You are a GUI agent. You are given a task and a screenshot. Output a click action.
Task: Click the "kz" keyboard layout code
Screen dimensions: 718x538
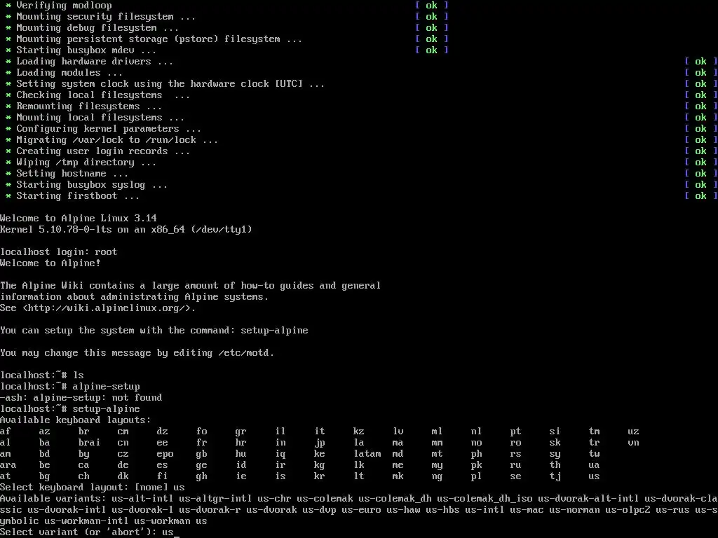click(x=358, y=432)
